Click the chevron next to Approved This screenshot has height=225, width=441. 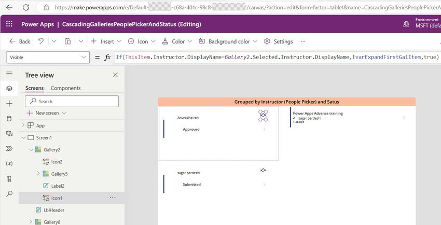click(x=265, y=130)
